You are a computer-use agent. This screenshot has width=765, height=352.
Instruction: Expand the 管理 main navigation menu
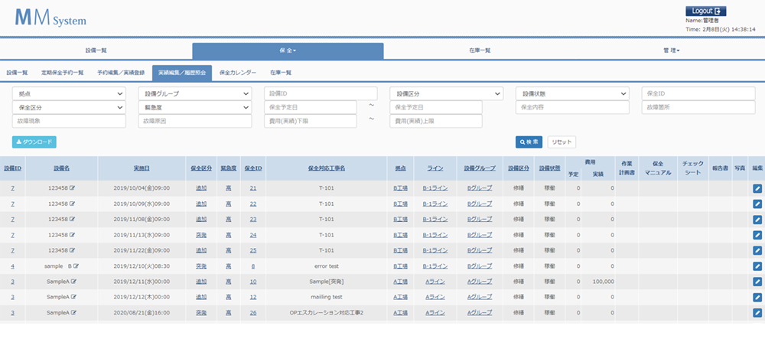coord(672,51)
